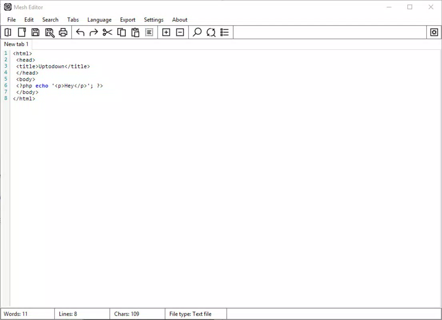
Task: Add a tab with the plus icon
Action: tap(166, 32)
